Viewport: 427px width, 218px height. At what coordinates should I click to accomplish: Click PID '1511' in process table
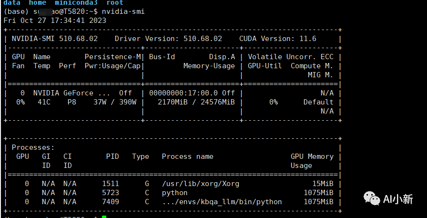pyautogui.click(x=111, y=184)
